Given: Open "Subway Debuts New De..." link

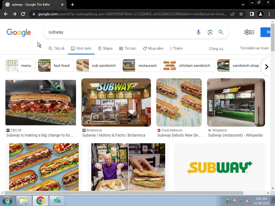Looking at the screenshot, I should pos(179,135).
